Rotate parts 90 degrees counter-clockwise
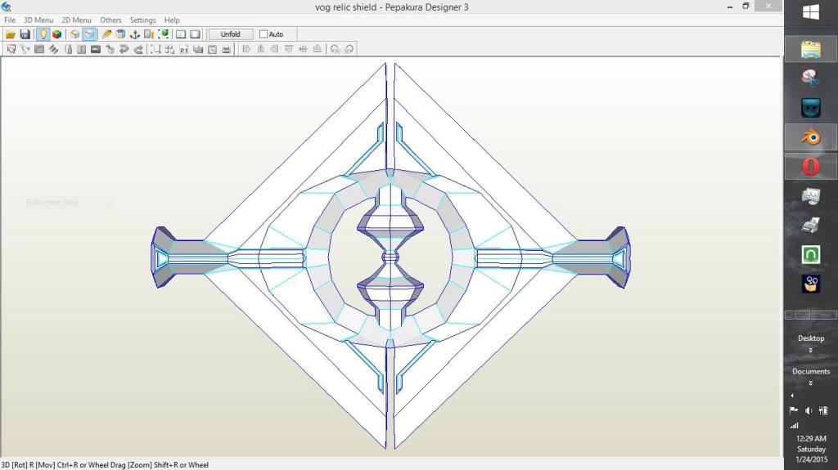838x470 pixels. 335,49
